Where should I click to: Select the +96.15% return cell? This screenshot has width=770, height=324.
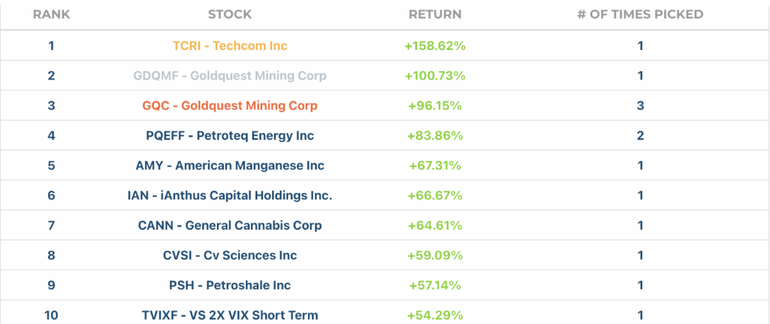coord(435,106)
